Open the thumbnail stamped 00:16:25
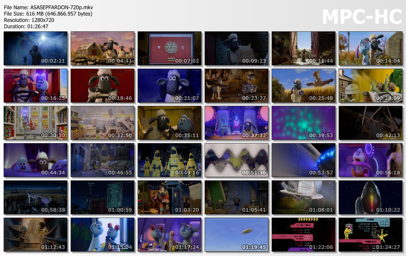 click(35, 86)
